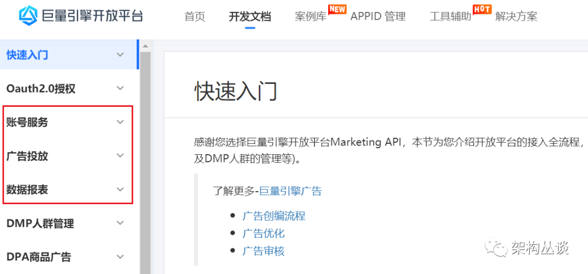Viewport: 588px width, 274px height.
Task: Open the 广告审核 link
Action: click(x=264, y=251)
